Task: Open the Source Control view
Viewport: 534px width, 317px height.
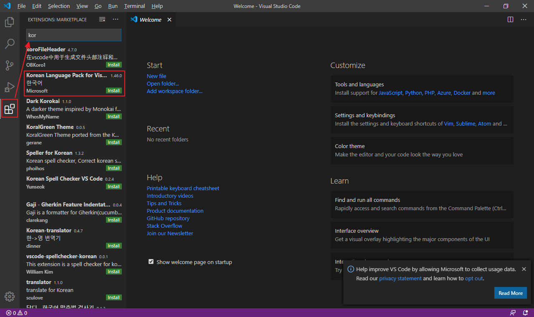Action: 10,65
